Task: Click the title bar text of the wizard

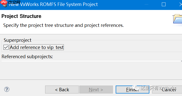Action: coord(53,4)
